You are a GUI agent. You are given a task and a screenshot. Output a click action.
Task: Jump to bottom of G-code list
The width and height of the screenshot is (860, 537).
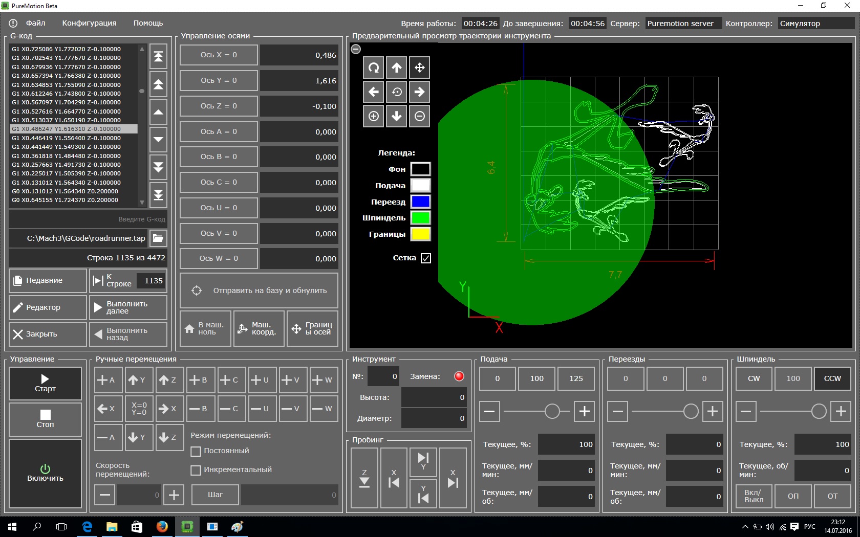click(x=158, y=194)
